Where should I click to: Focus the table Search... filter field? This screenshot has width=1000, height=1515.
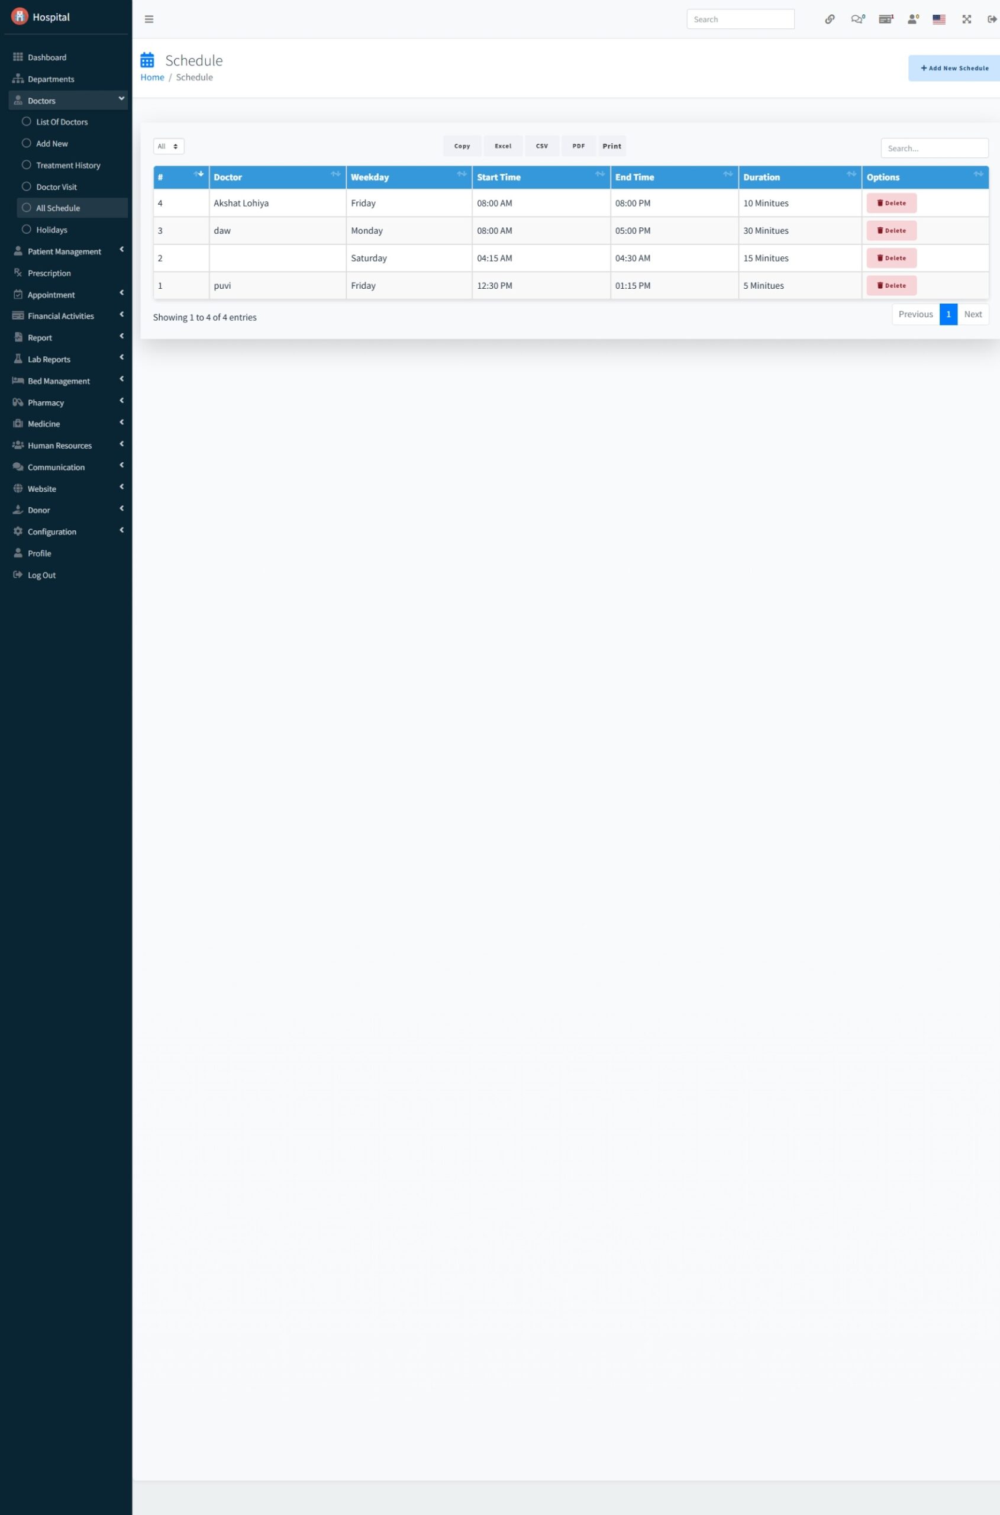coord(934,148)
